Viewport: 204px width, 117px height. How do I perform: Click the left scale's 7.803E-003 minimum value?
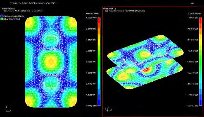(x=91, y=106)
